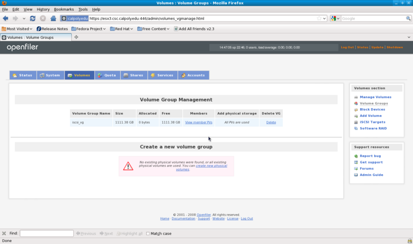Viewport: 413px width, 244px height.
Task: Open the Edit menu
Action: pos(16,9)
